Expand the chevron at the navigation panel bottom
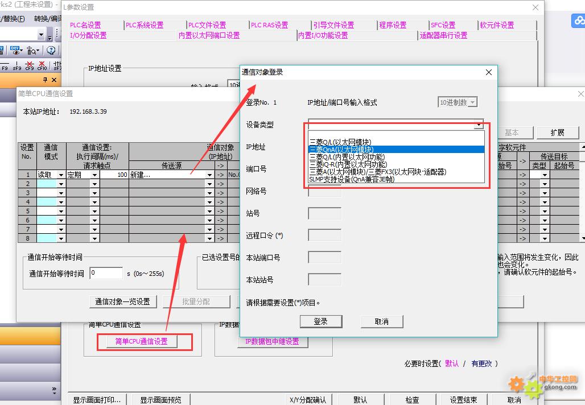The image size is (585, 405). (x=55, y=390)
